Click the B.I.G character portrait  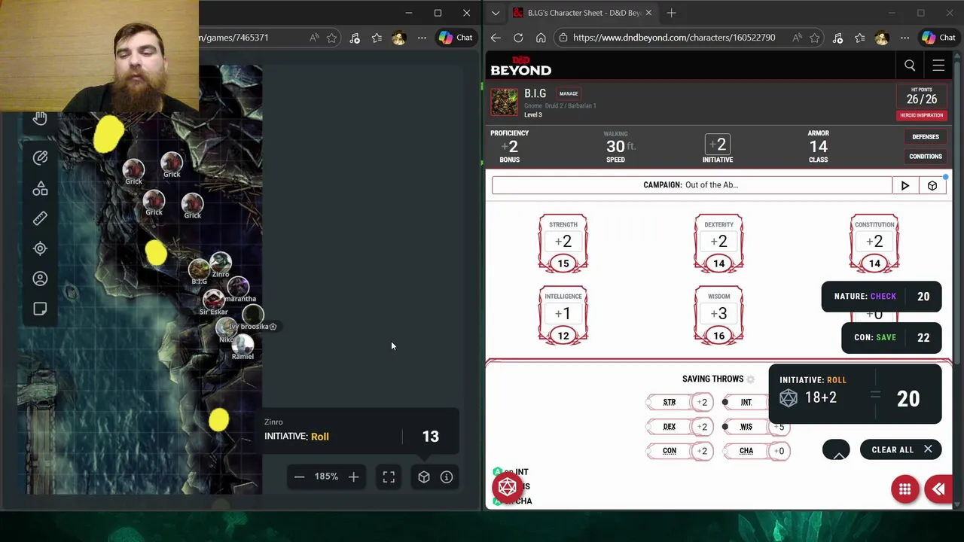click(x=505, y=102)
